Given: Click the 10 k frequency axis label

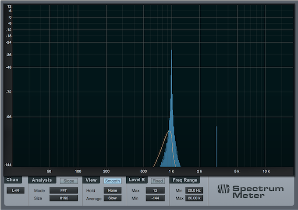Looking at the screenshot, I should click(266, 172).
